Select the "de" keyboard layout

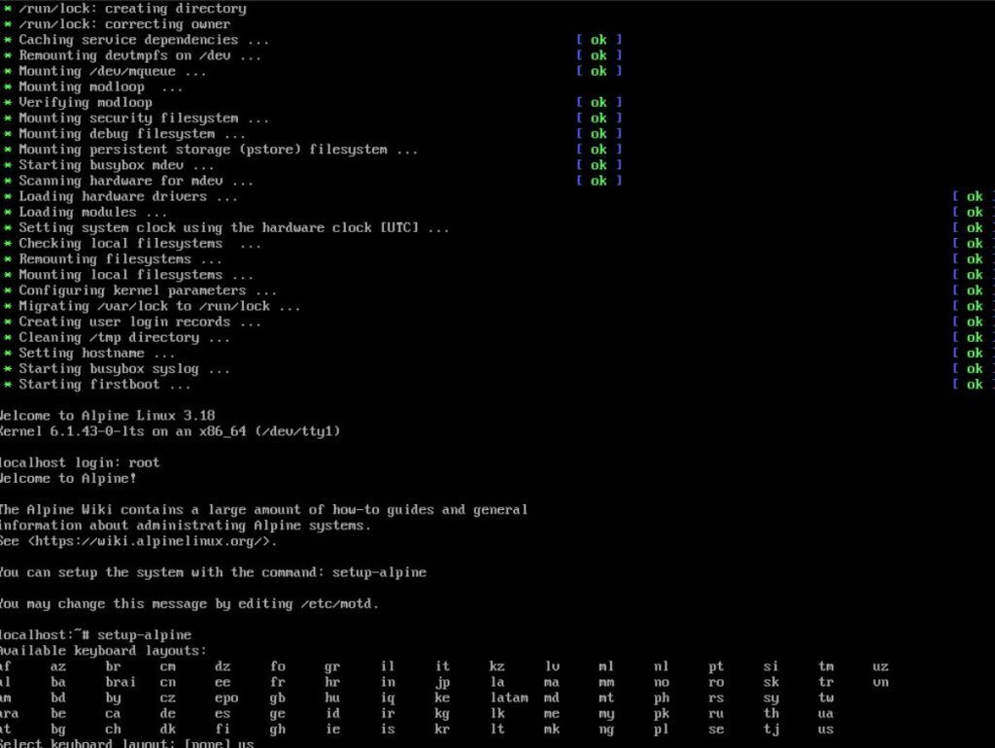(x=167, y=713)
